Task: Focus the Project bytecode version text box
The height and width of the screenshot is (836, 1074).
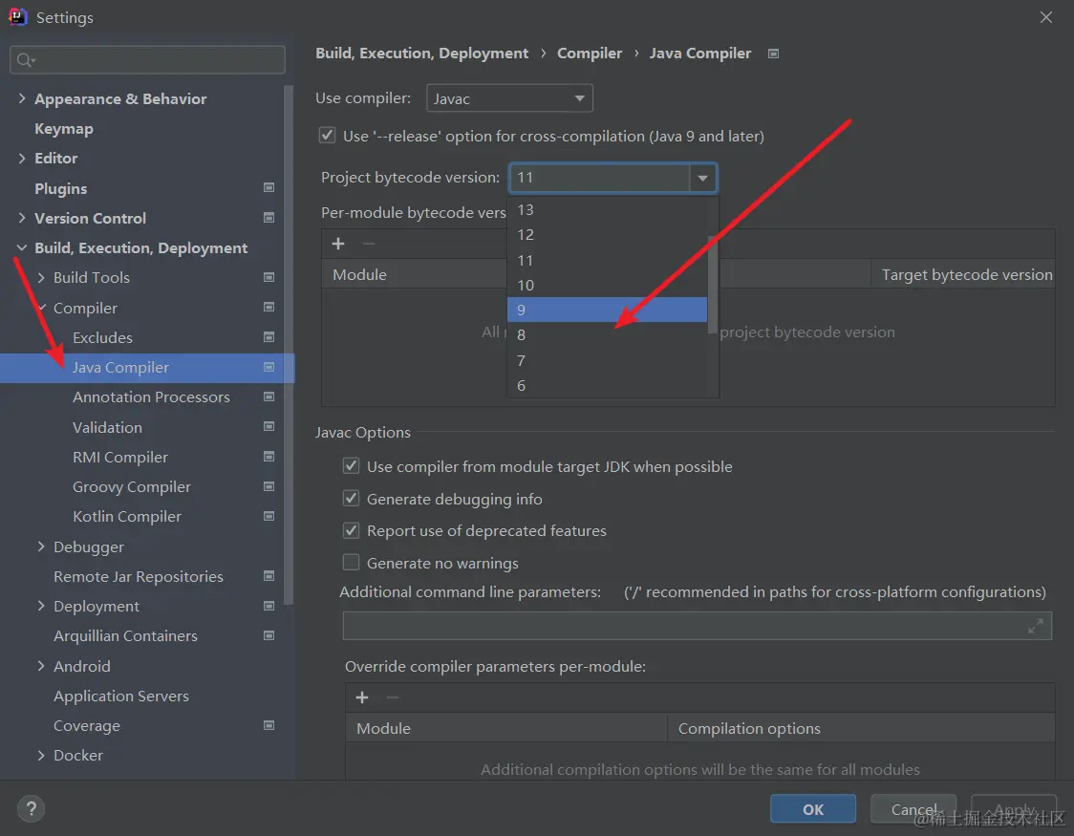Action: 600,178
